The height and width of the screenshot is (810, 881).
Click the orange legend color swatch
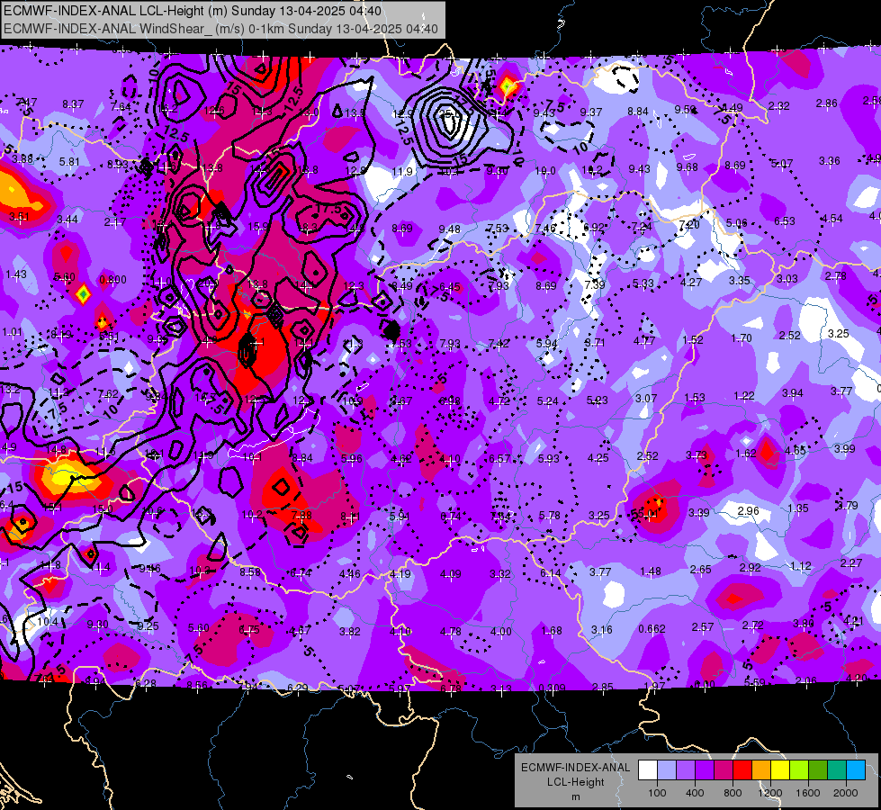pyautogui.click(x=761, y=770)
